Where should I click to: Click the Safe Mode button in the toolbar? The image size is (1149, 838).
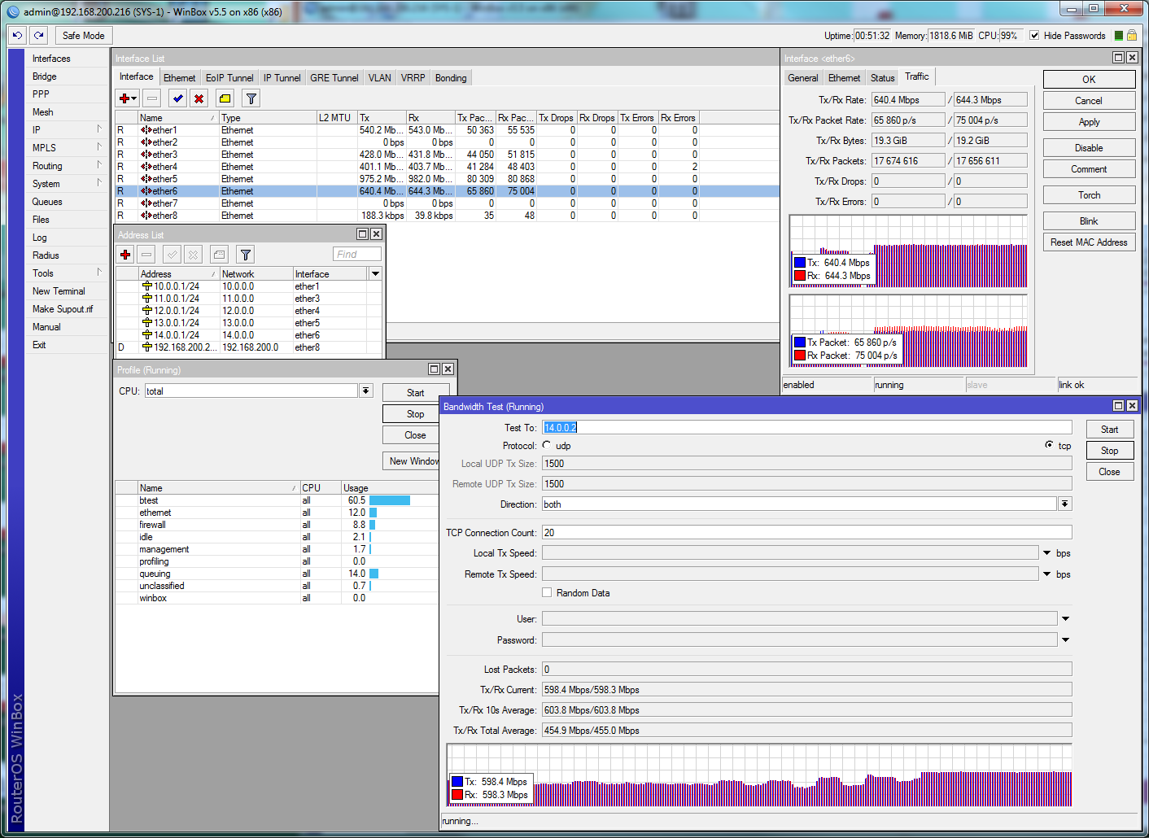click(82, 35)
